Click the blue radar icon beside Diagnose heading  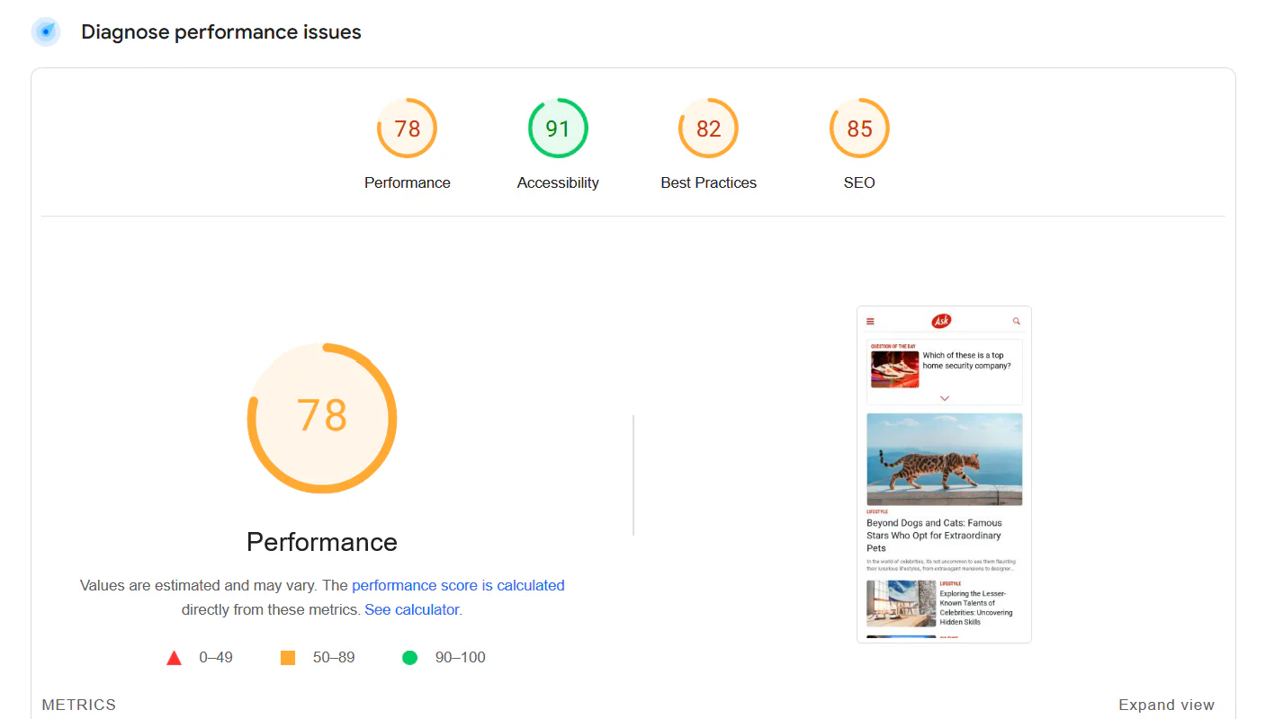(46, 31)
